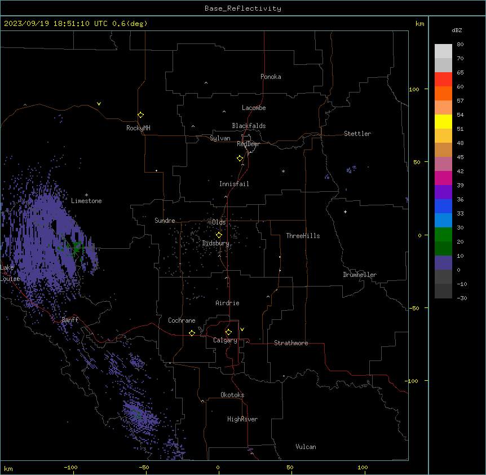486x475 pixels.
Task: Click the Louise map label
Action: pyautogui.click(x=10, y=279)
